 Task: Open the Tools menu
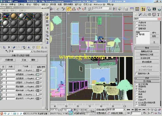coord(21,4)
